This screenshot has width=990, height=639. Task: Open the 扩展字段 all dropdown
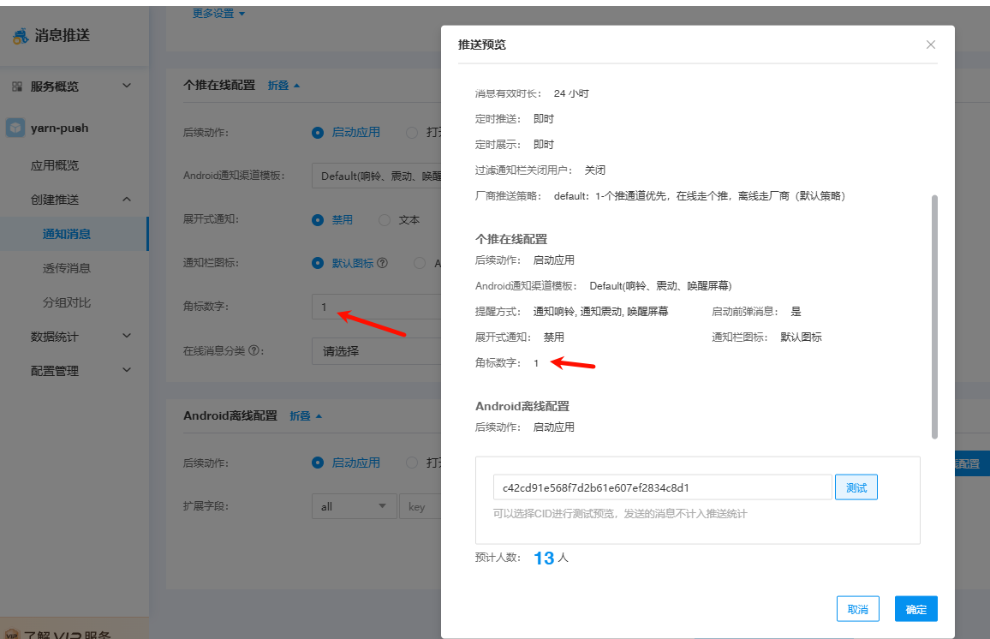point(354,506)
